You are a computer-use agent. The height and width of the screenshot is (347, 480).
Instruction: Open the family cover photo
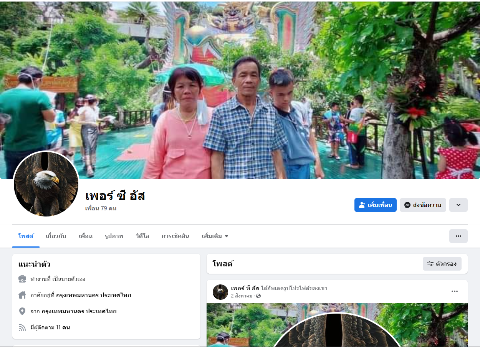coord(240,90)
